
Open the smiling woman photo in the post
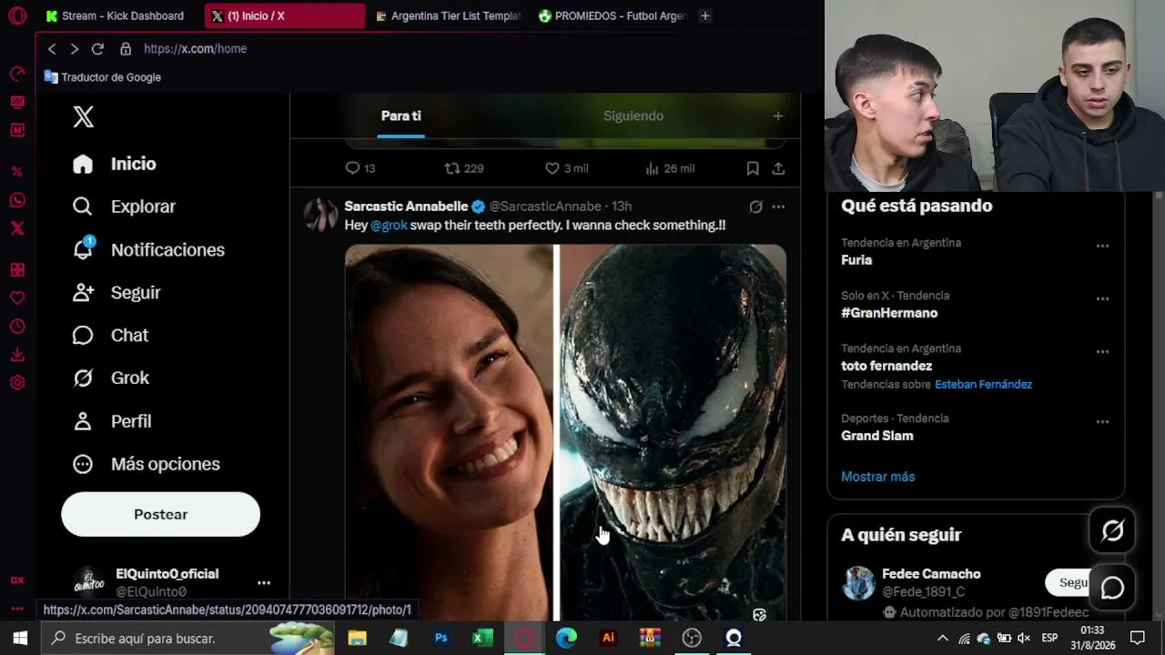point(449,432)
